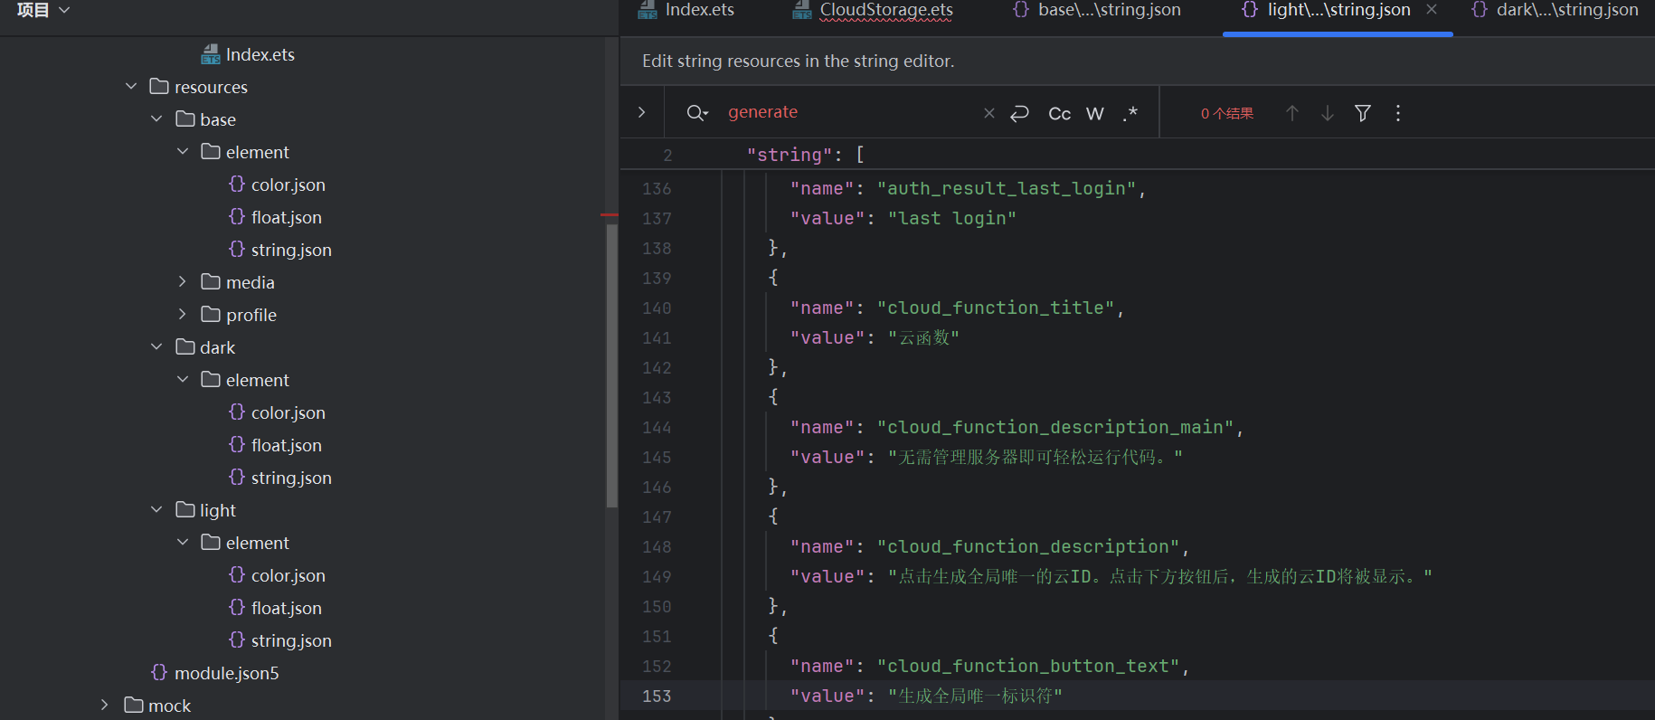Toggle match case (Cc) option
Image resolution: width=1655 pixels, height=720 pixels.
point(1059,113)
